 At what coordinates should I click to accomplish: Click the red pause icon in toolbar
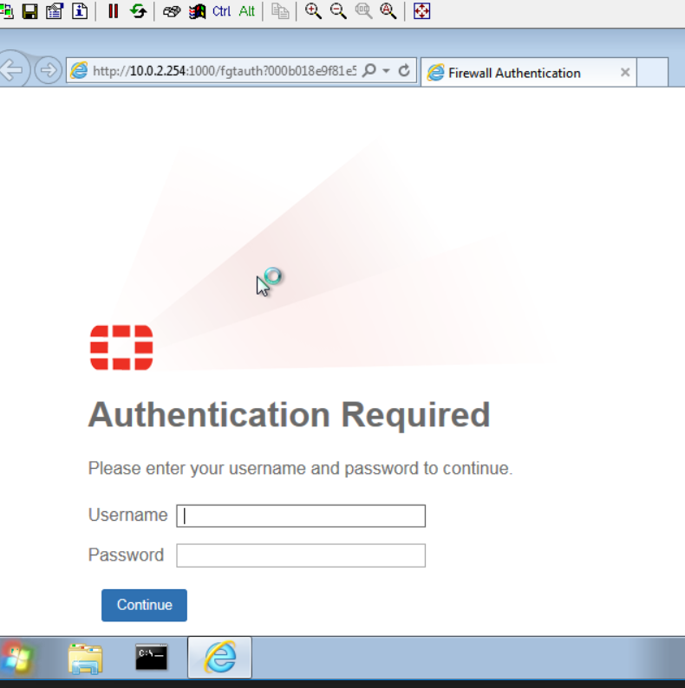click(x=113, y=11)
